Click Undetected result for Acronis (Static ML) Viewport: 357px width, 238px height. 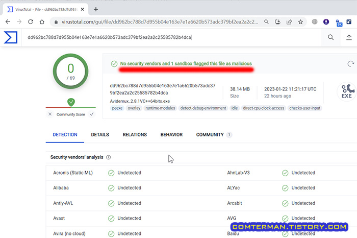tap(129, 173)
